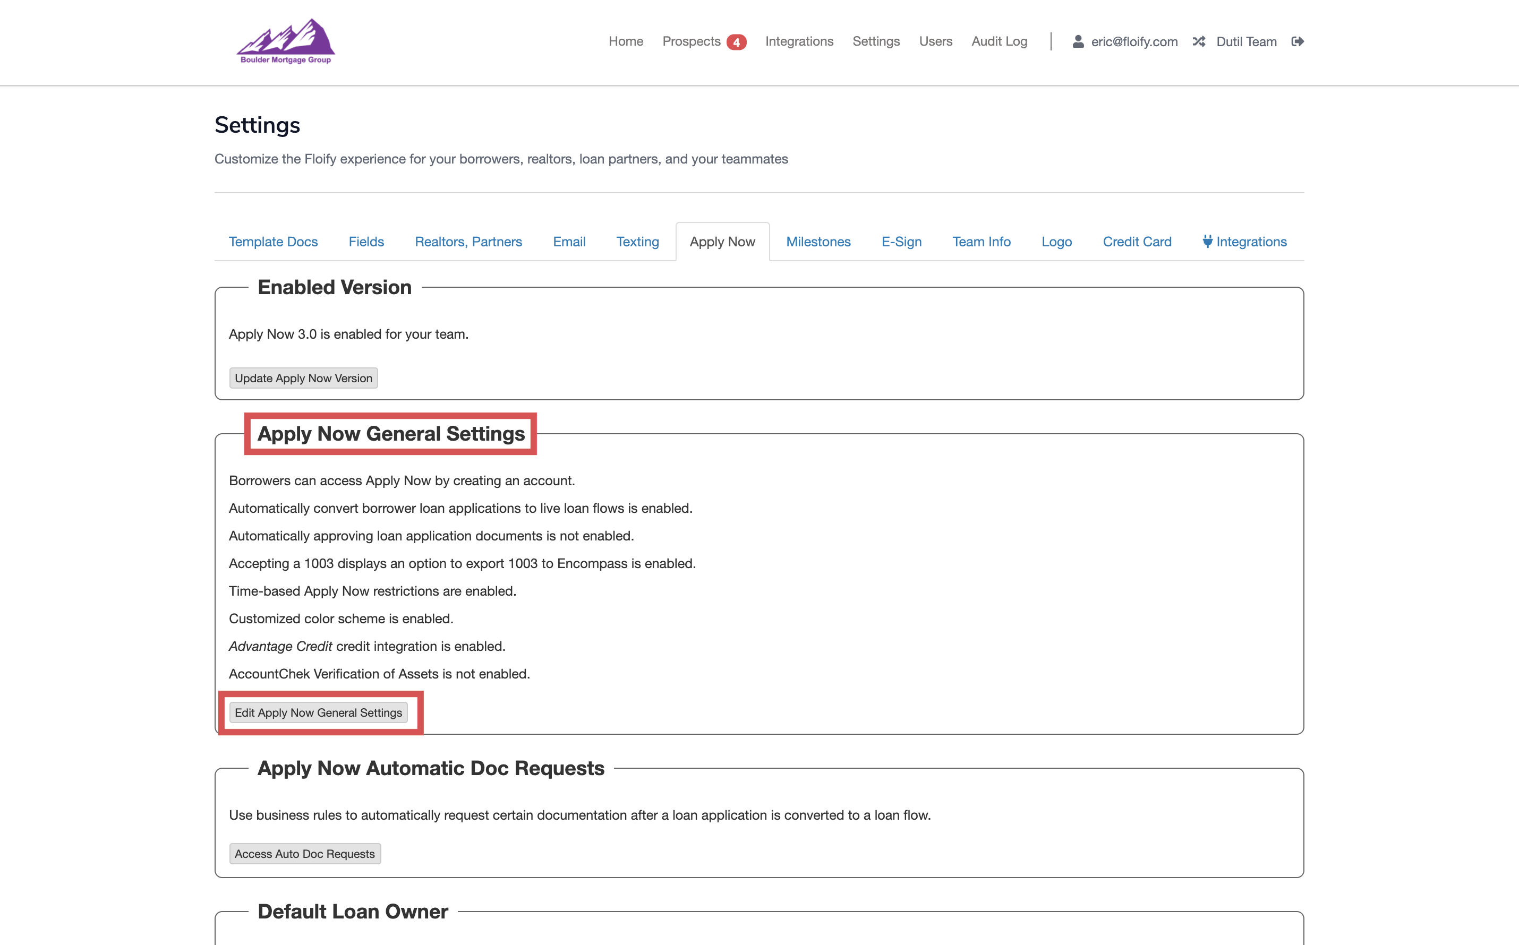Viewport: 1519px width, 945px height.
Task: Open the Realtors, Partners tab
Action: pos(468,242)
